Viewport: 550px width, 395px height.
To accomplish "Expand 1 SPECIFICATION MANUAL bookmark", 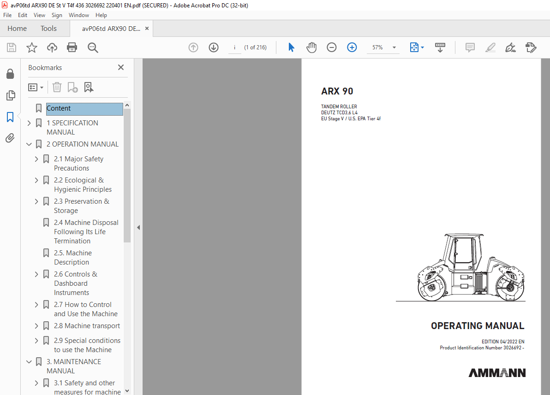I will click(x=29, y=123).
